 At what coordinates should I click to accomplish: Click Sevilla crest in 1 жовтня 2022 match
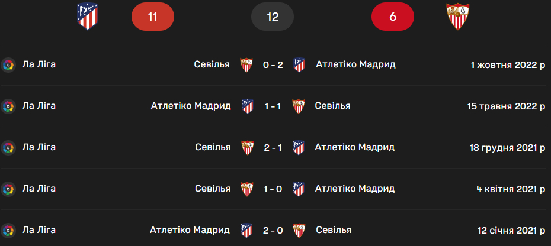point(246,64)
